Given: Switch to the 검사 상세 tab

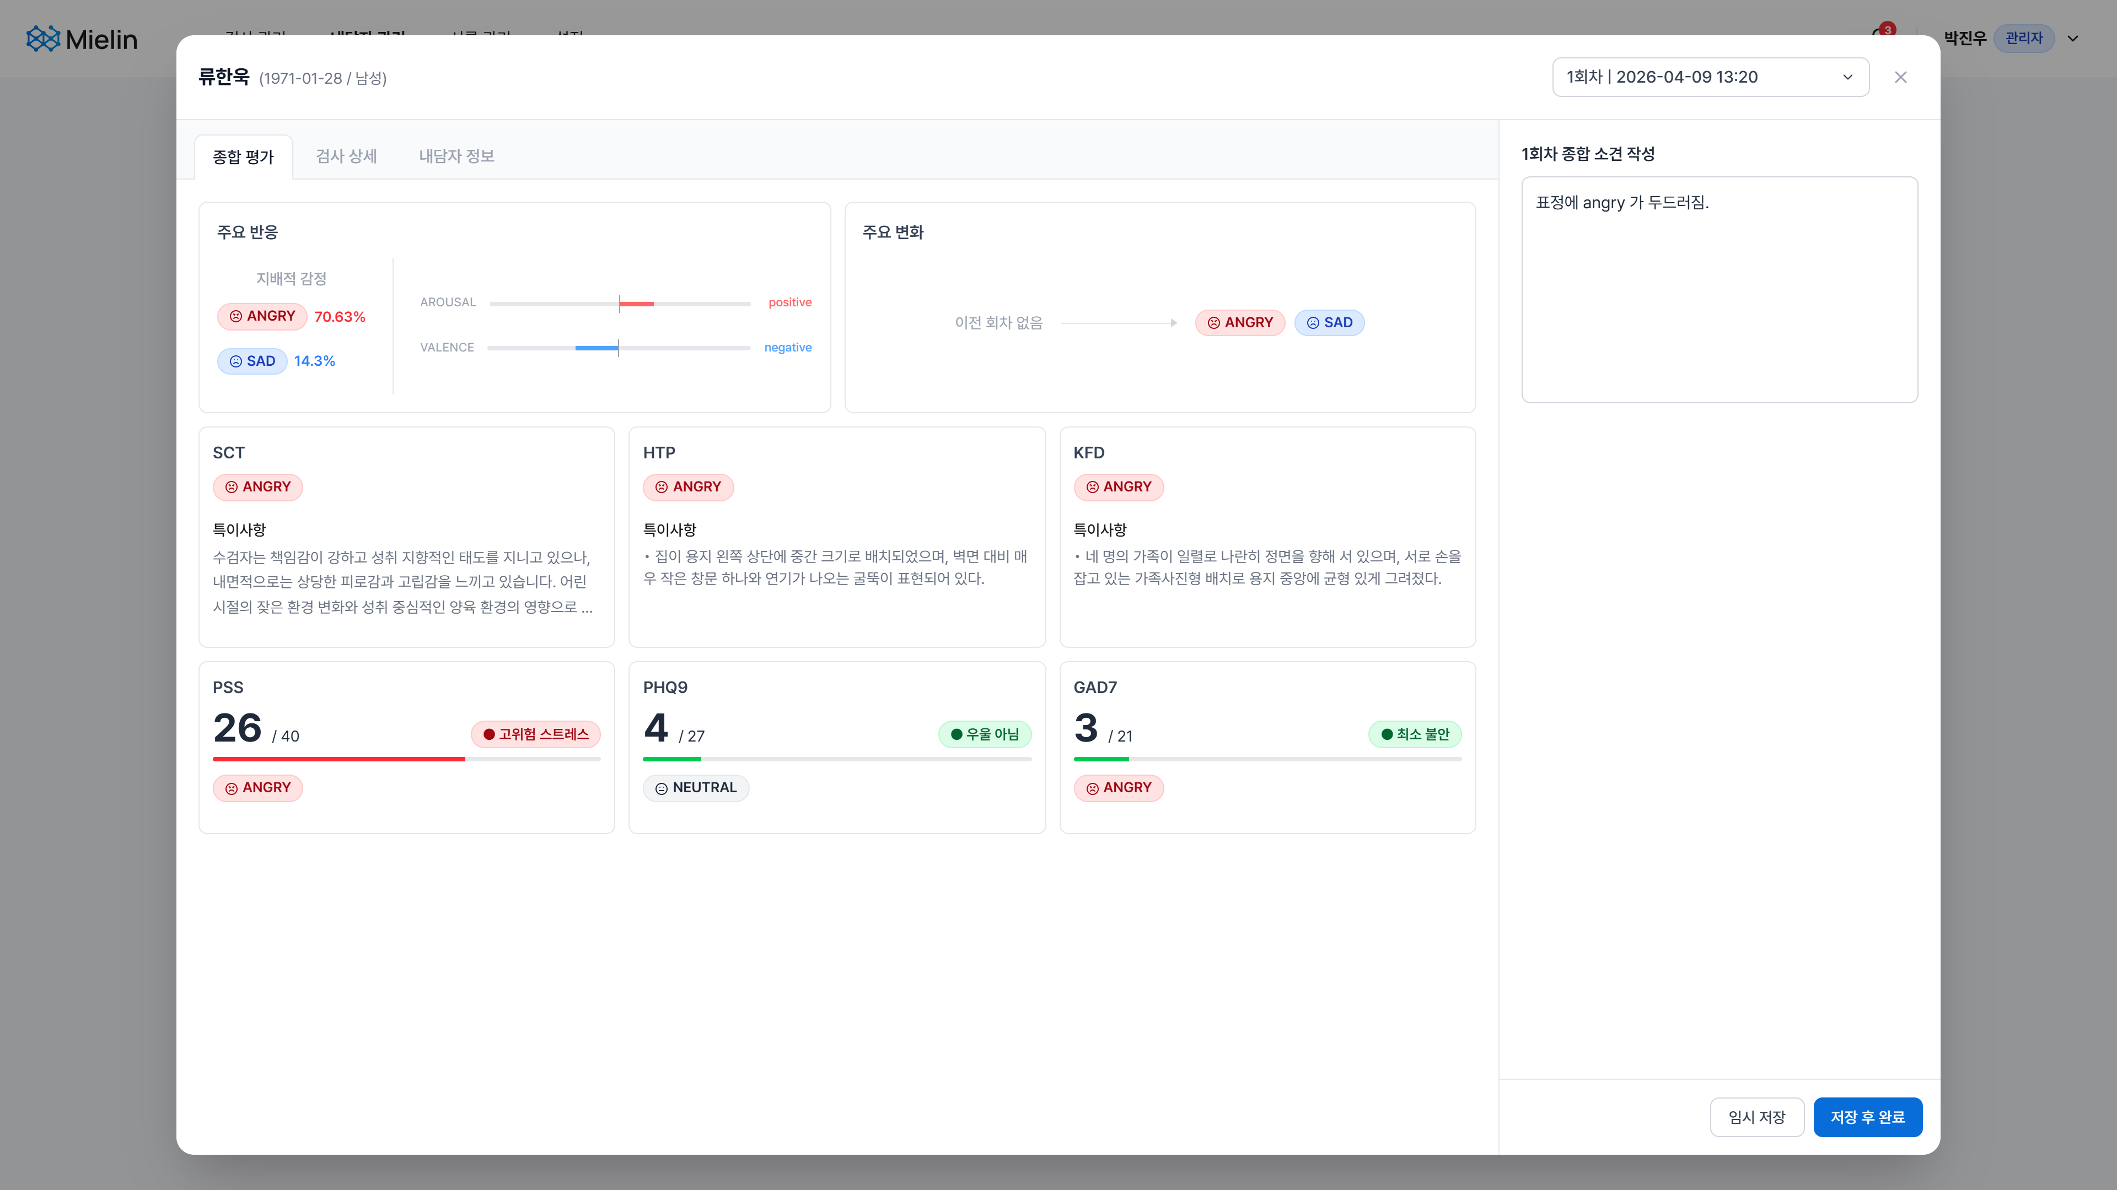Looking at the screenshot, I should (x=346, y=156).
